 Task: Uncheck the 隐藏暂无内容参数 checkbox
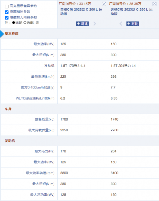(7, 18)
